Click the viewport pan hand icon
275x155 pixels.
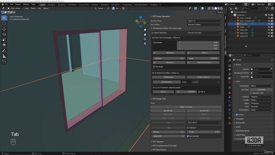pyautogui.click(x=145, y=34)
